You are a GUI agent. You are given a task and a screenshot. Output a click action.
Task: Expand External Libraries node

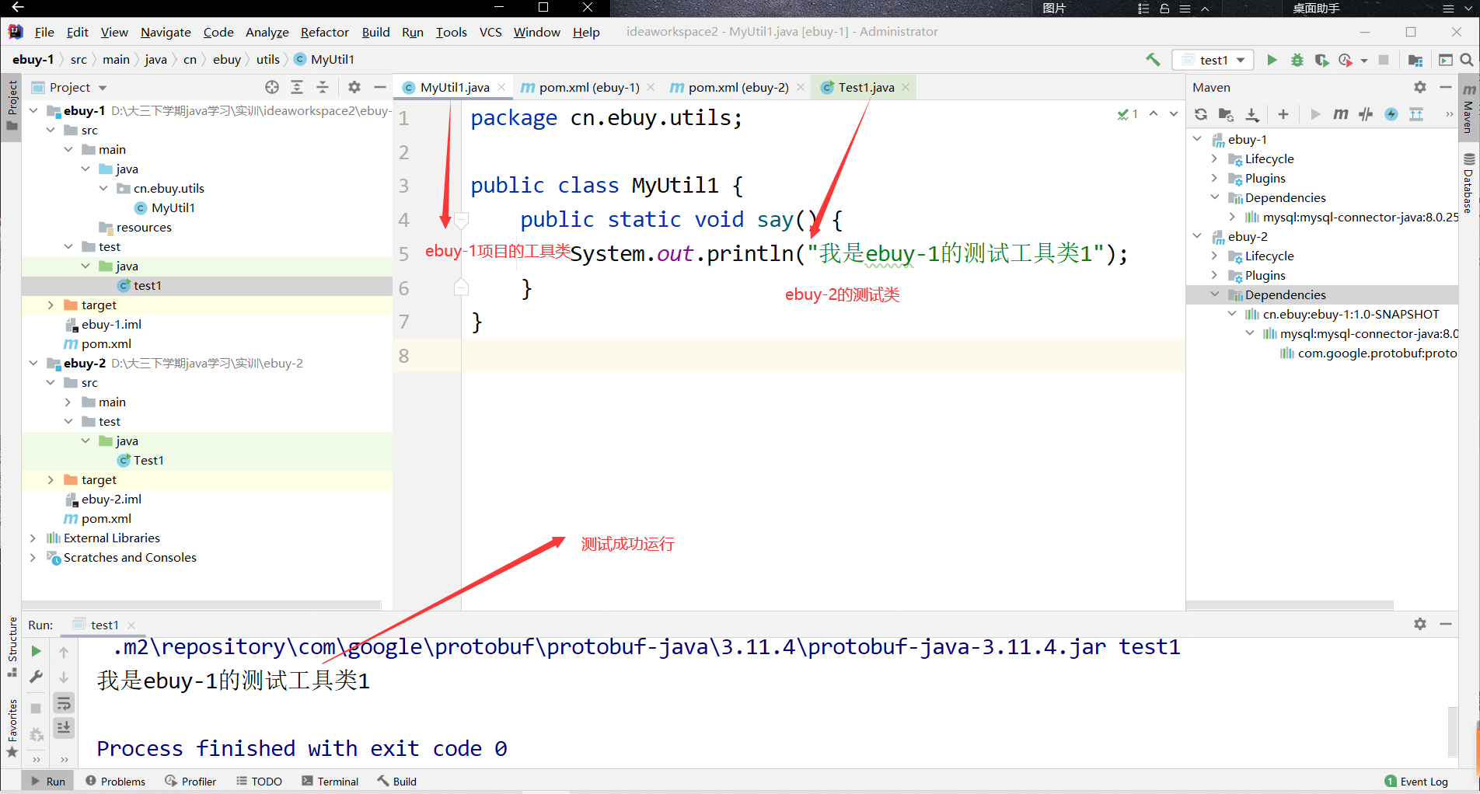point(33,538)
